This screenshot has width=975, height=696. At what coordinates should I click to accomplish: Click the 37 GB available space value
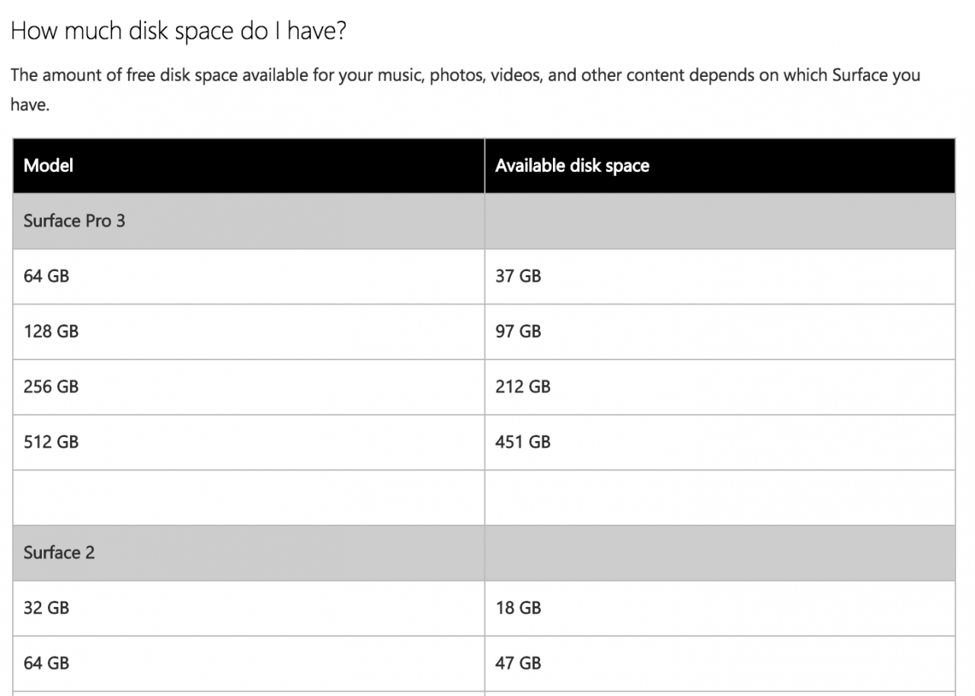coord(518,276)
